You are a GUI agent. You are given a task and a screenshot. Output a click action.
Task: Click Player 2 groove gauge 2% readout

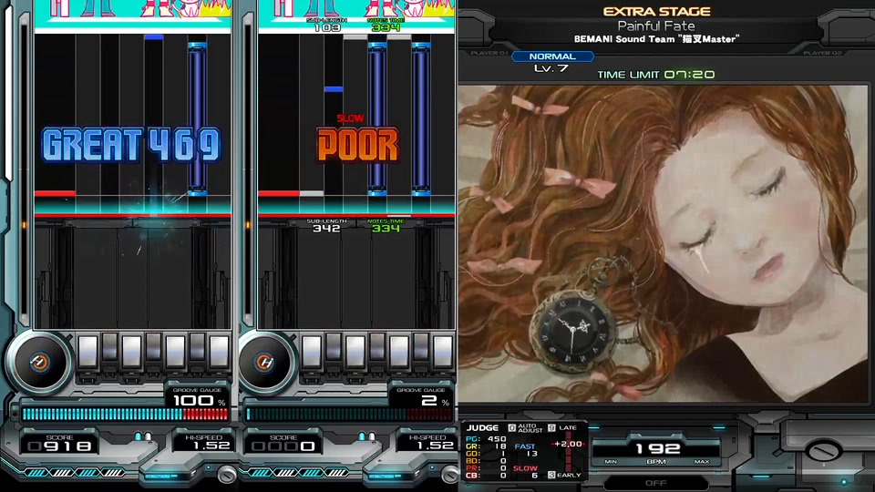coord(436,401)
